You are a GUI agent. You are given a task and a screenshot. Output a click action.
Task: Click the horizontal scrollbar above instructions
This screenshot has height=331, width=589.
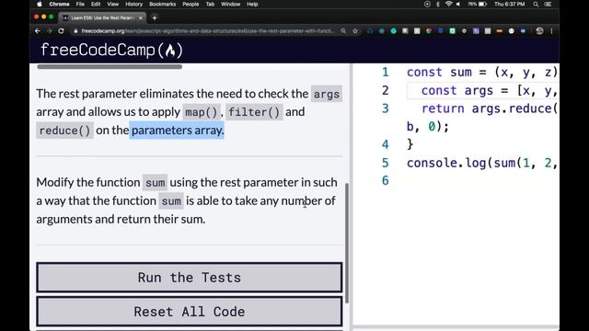point(110,67)
